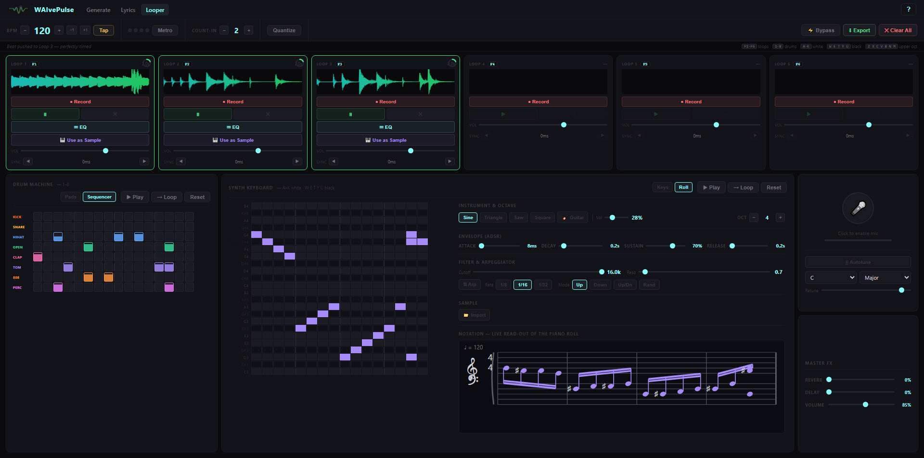Increase BPM with the plus button
Image resolution: width=924 pixels, height=458 pixels.
pos(59,30)
